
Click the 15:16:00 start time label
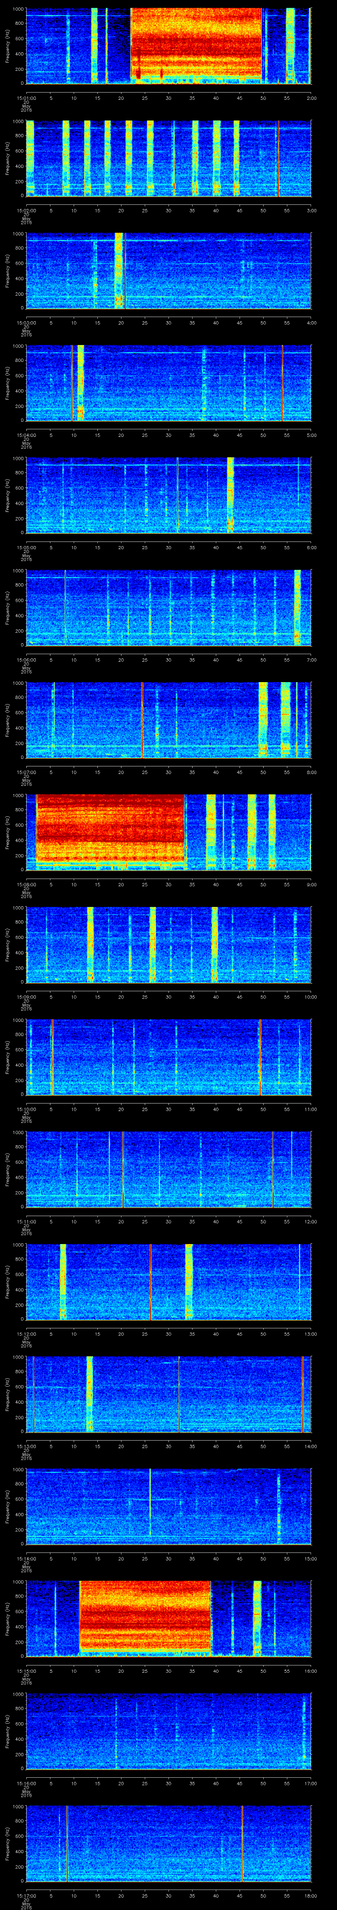pos(26,1783)
